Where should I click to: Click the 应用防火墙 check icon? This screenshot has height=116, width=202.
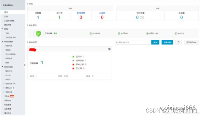pyautogui.click(x=147, y=34)
